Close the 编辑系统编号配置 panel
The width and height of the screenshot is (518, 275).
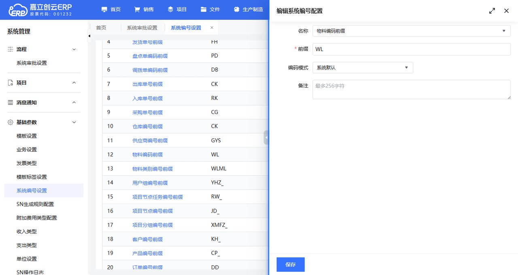click(506, 11)
